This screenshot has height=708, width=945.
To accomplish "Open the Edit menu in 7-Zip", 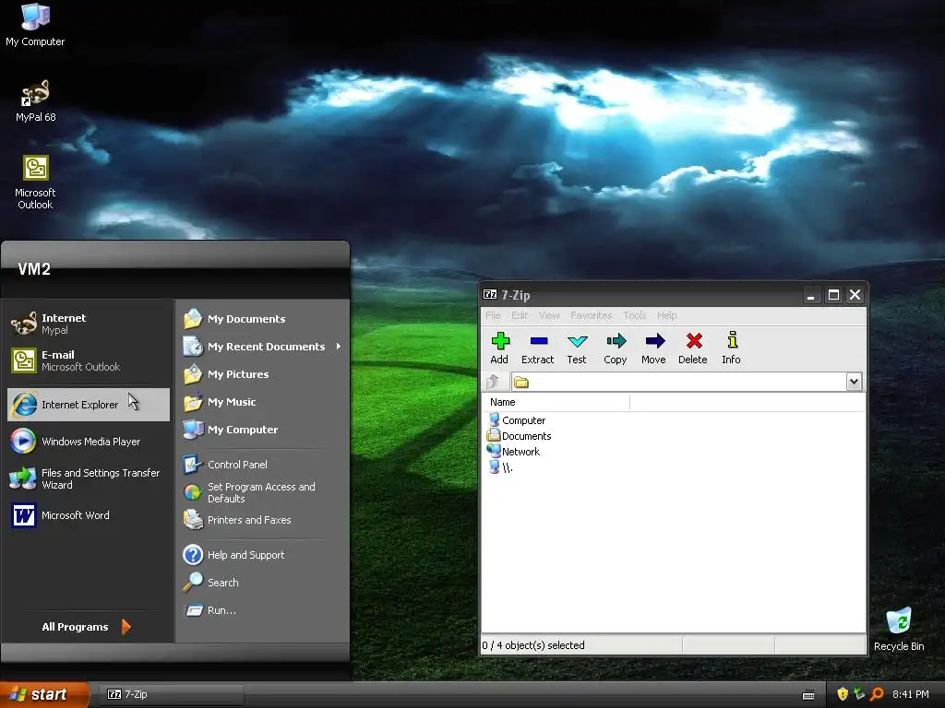I will tap(520, 315).
